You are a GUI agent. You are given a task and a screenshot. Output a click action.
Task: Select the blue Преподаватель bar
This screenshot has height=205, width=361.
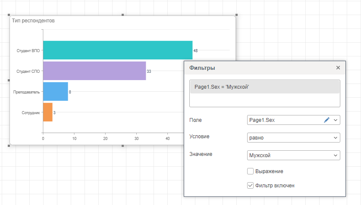pos(55,91)
